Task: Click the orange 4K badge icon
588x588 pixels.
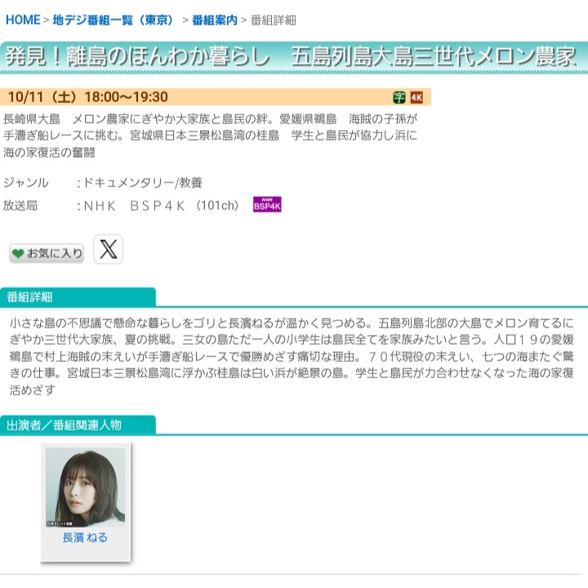Action: point(416,97)
